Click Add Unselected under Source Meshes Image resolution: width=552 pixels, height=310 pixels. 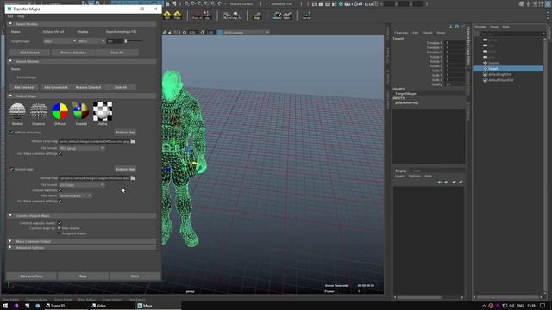pyautogui.click(x=55, y=87)
